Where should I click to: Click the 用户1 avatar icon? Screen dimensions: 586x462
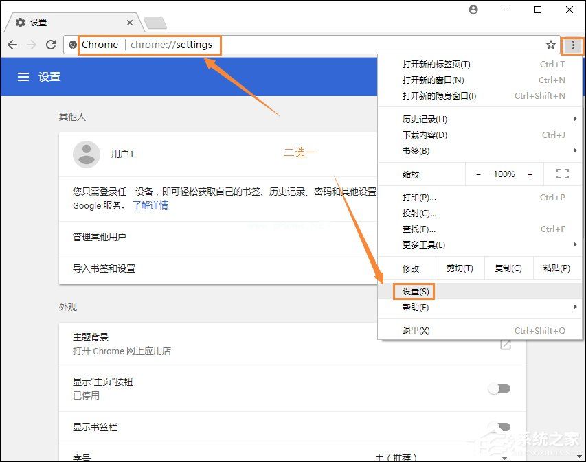coord(87,154)
